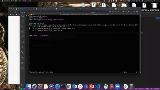Open Slack from the Dock
Image resolution: width=160 pixels, height=90 pixels.
coord(80,86)
